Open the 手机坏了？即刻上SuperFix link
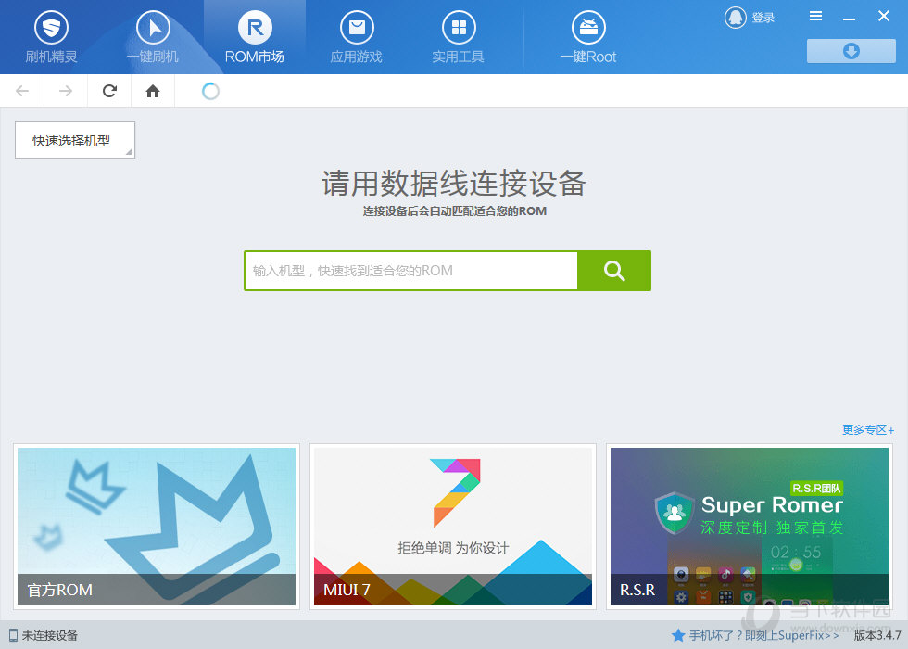This screenshot has height=649, width=908. [764, 636]
